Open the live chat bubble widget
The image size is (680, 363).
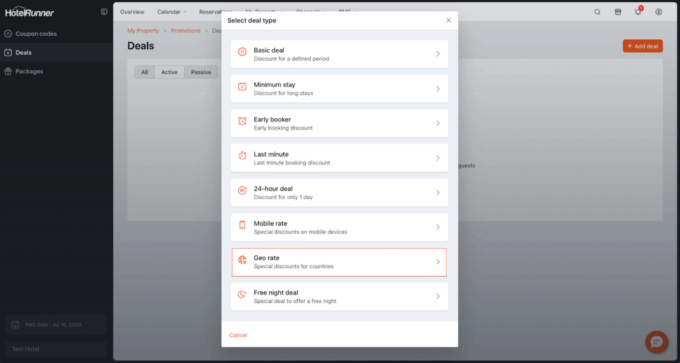656,342
